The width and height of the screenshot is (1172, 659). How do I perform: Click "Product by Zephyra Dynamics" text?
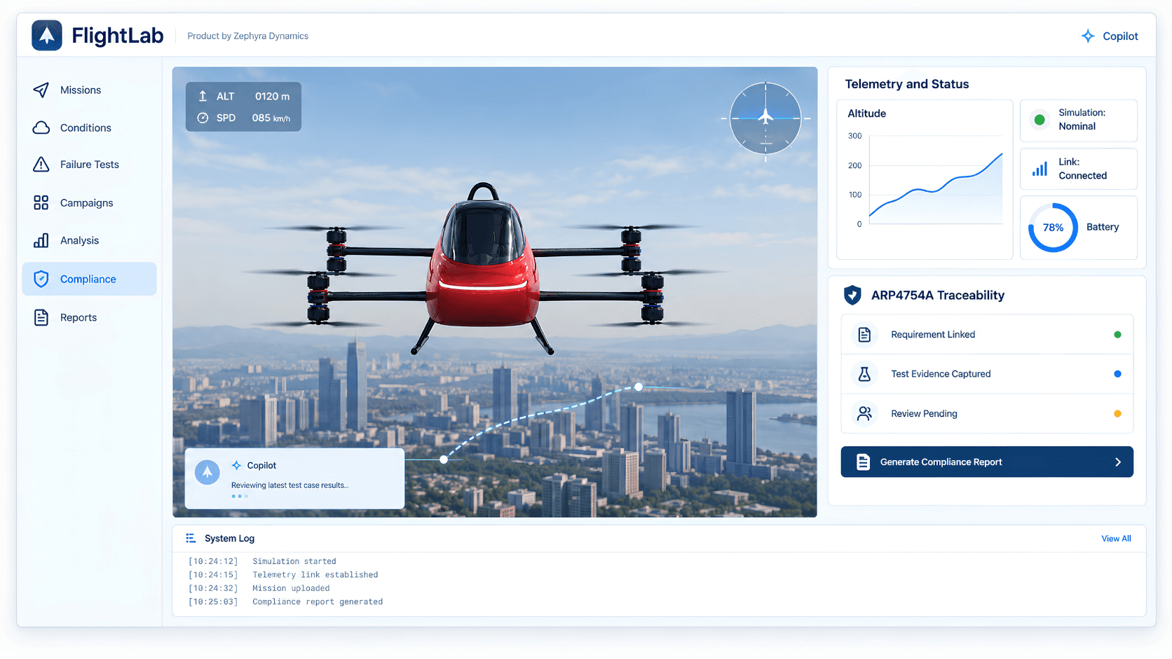point(247,36)
